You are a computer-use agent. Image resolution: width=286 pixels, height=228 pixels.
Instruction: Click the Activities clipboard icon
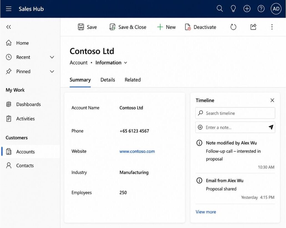(x=9, y=119)
